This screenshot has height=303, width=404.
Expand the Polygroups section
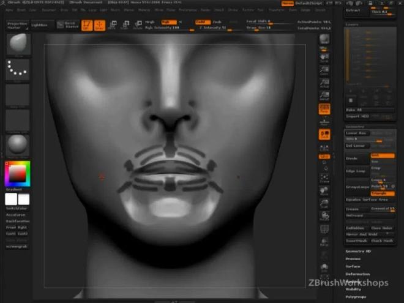point(356,297)
